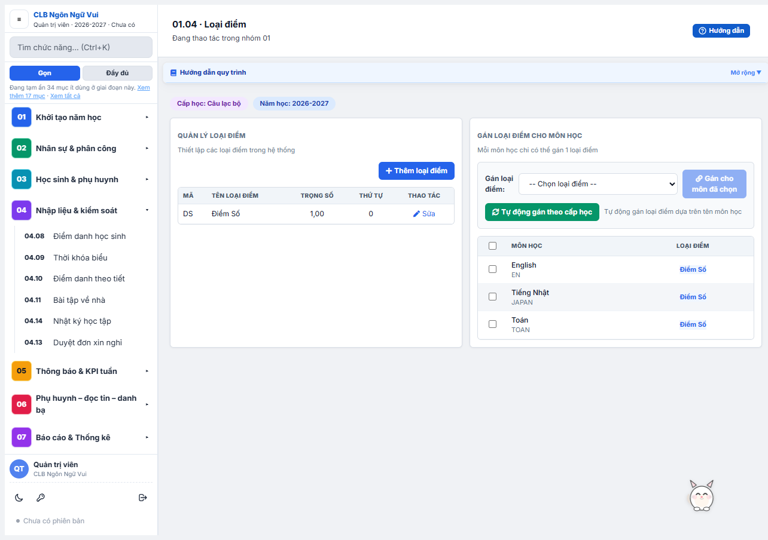Click the Hướng dẫn help button
768x540 pixels.
[x=721, y=31]
